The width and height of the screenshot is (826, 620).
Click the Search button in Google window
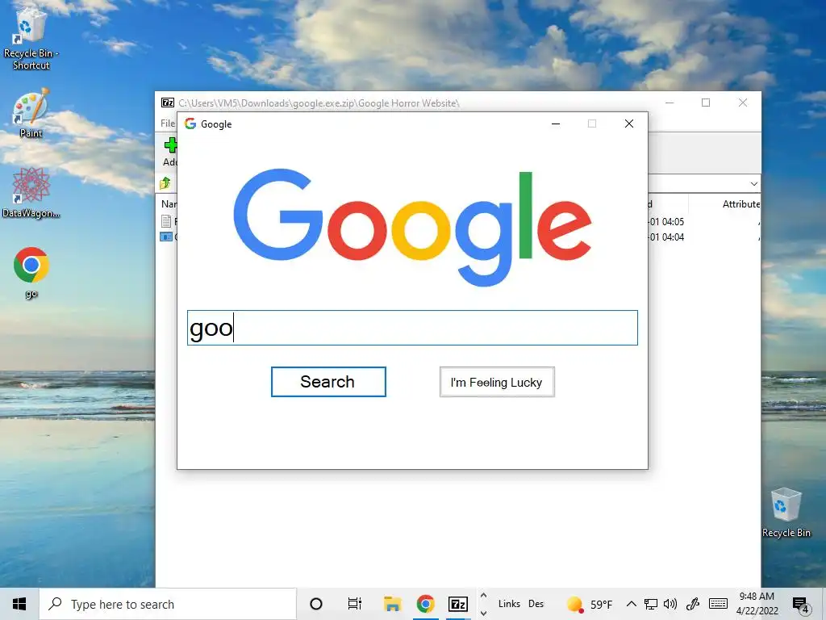[x=328, y=382]
